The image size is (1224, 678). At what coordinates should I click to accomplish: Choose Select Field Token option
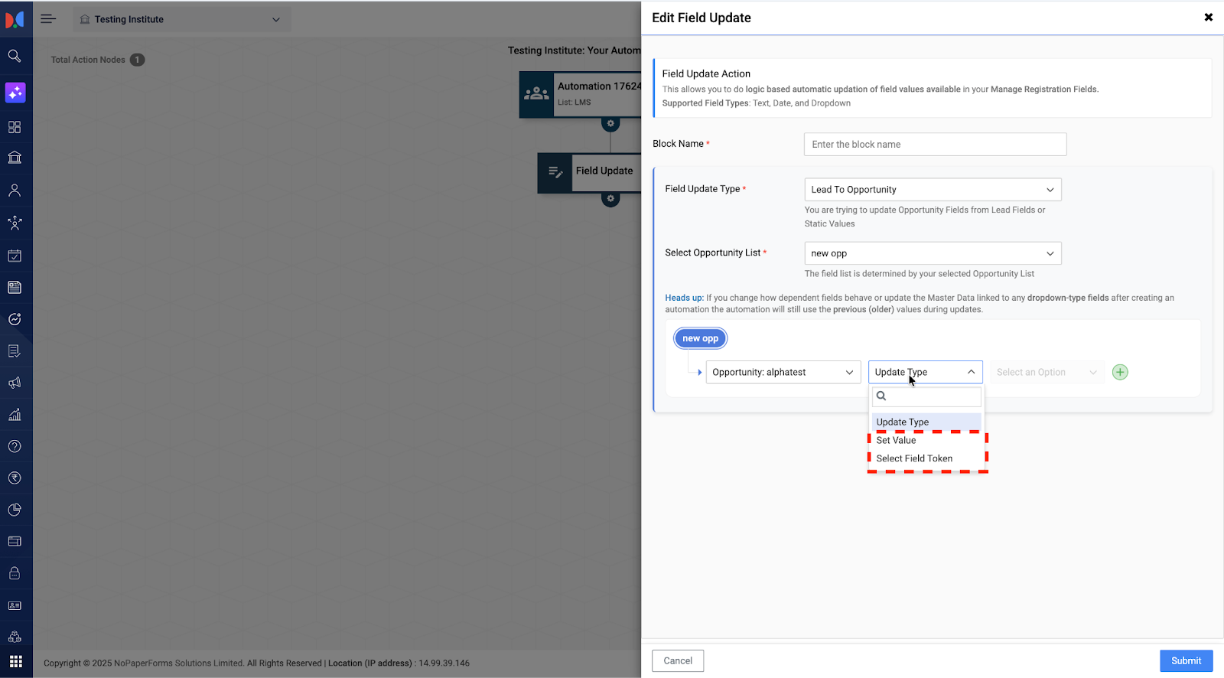pyautogui.click(x=914, y=458)
